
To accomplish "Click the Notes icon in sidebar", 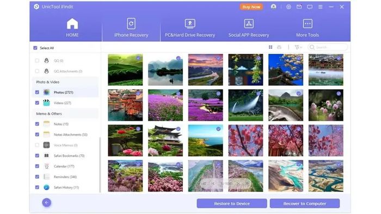I will tap(46, 124).
